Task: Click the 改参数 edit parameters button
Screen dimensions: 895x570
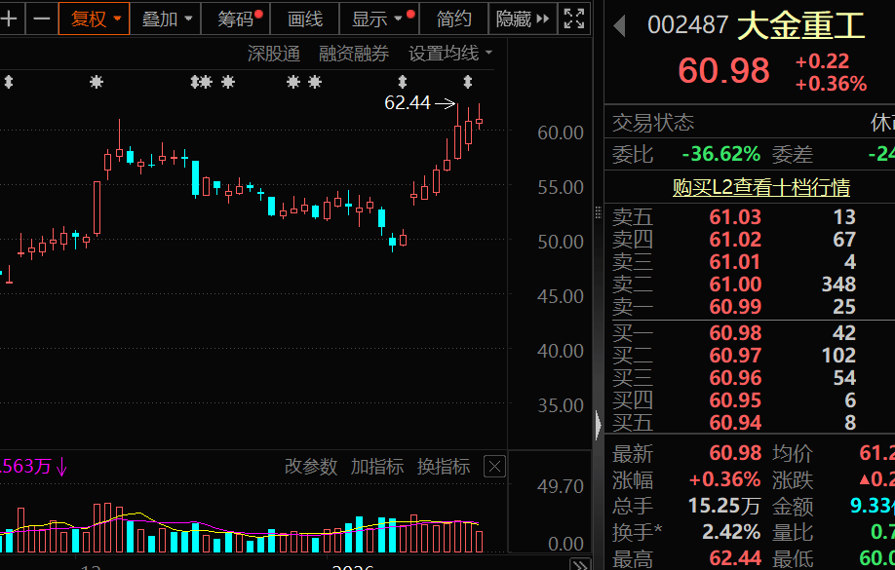Action: [x=311, y=467]
